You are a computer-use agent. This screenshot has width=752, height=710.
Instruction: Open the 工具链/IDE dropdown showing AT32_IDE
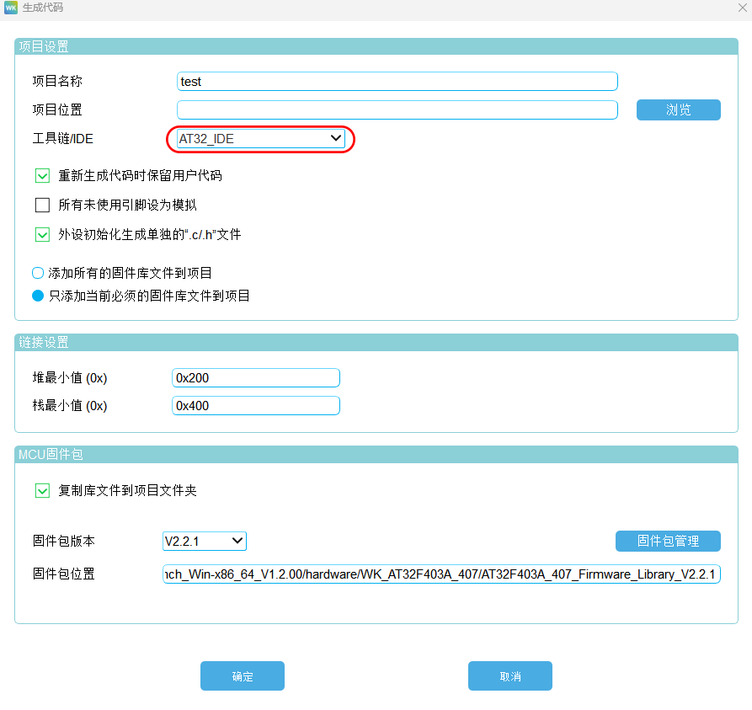[260, 139]
